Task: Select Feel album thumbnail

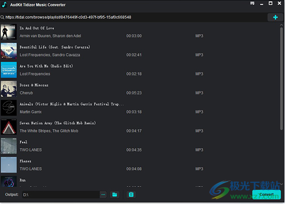Action: [9, 146]
